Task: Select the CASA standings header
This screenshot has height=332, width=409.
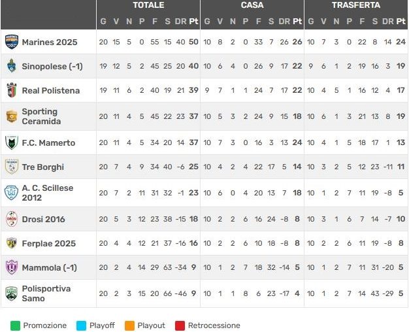Action: click(x=252, y=5)
